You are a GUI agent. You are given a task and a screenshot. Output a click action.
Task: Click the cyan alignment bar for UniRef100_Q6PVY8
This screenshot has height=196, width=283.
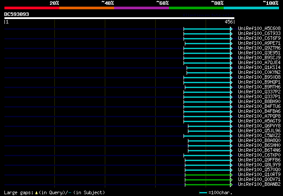point(210,126)
